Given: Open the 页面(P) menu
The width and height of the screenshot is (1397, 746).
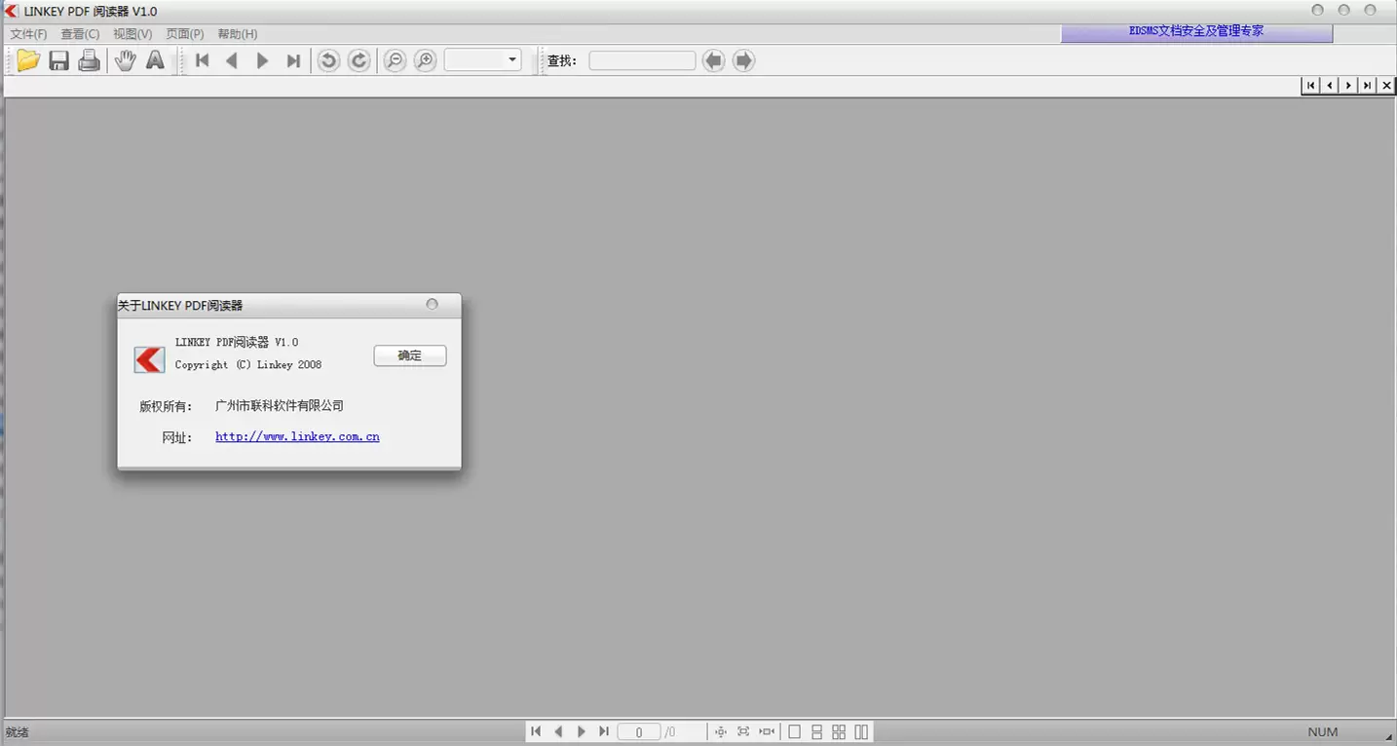Looking at the screenshot, I should click(x=185, y=34).
